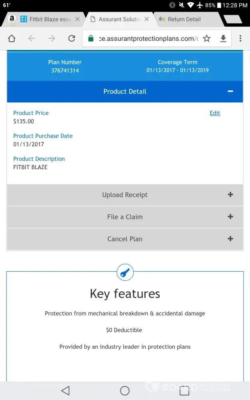Click the blue key features icon
This screenshot has width=250, height=400.
click(125, 273)
